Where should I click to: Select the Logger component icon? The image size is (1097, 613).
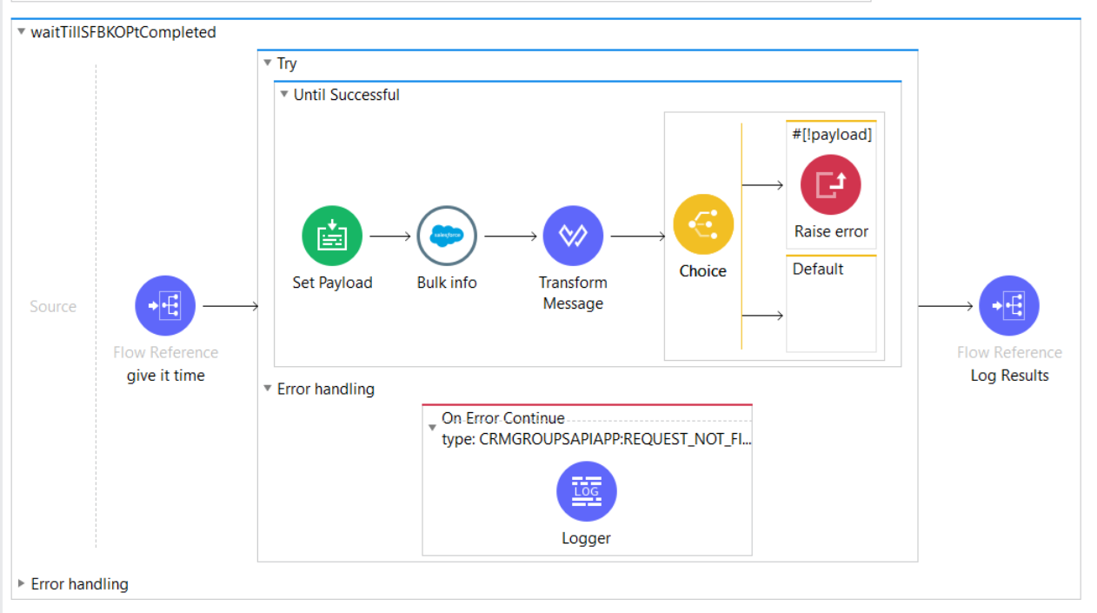[x=586, y=491]
